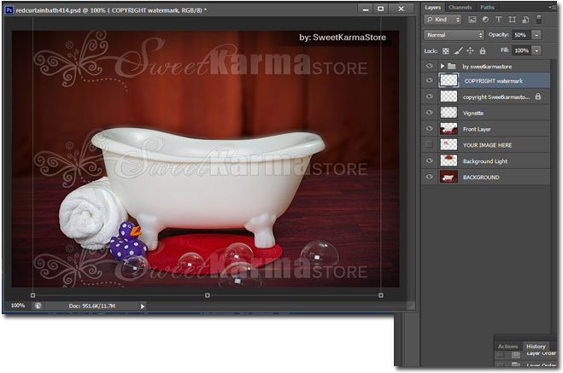
Task: Filter layers by pixel layers icon
Action: [x=472, y=20]
